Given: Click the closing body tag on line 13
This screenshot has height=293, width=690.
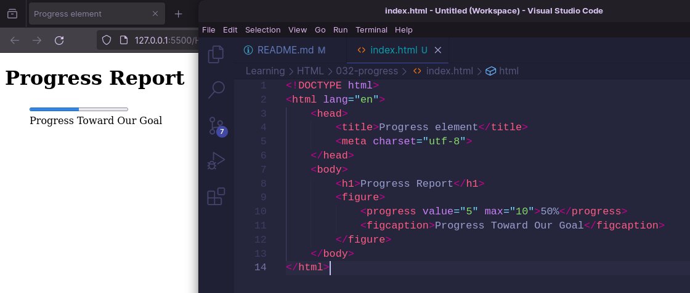Looking at the screenshot, I should pos(332,254).
